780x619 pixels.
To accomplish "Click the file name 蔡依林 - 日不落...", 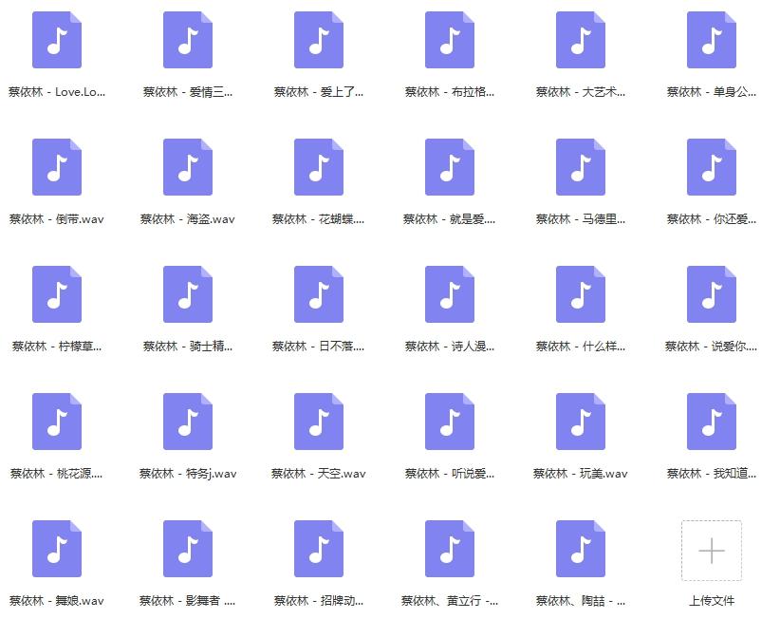I will [319, 347].
